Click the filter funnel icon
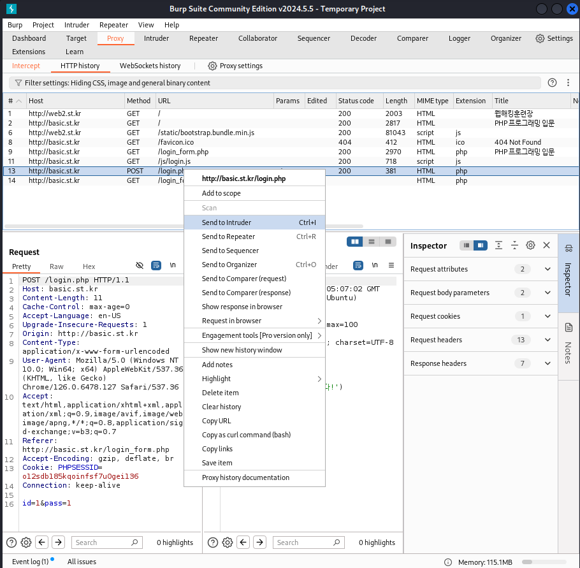 pyautogui.click(x=18, y=83)
